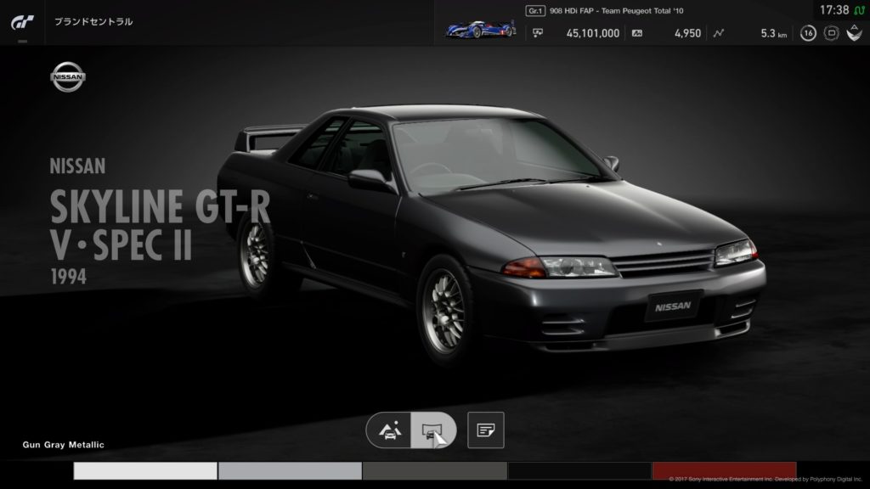Click the Gun Gray Metallic color label

pyautogui.click(x=63, y=445)
